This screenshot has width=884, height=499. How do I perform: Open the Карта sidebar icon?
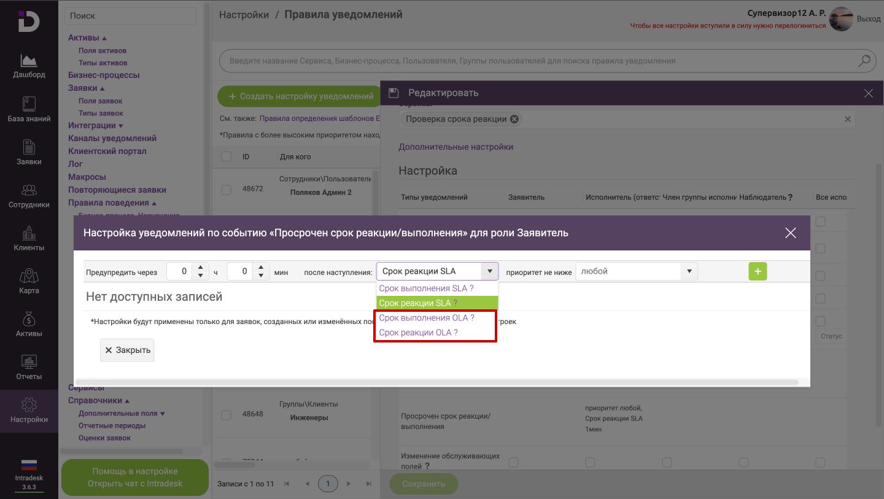click(29, 281)
